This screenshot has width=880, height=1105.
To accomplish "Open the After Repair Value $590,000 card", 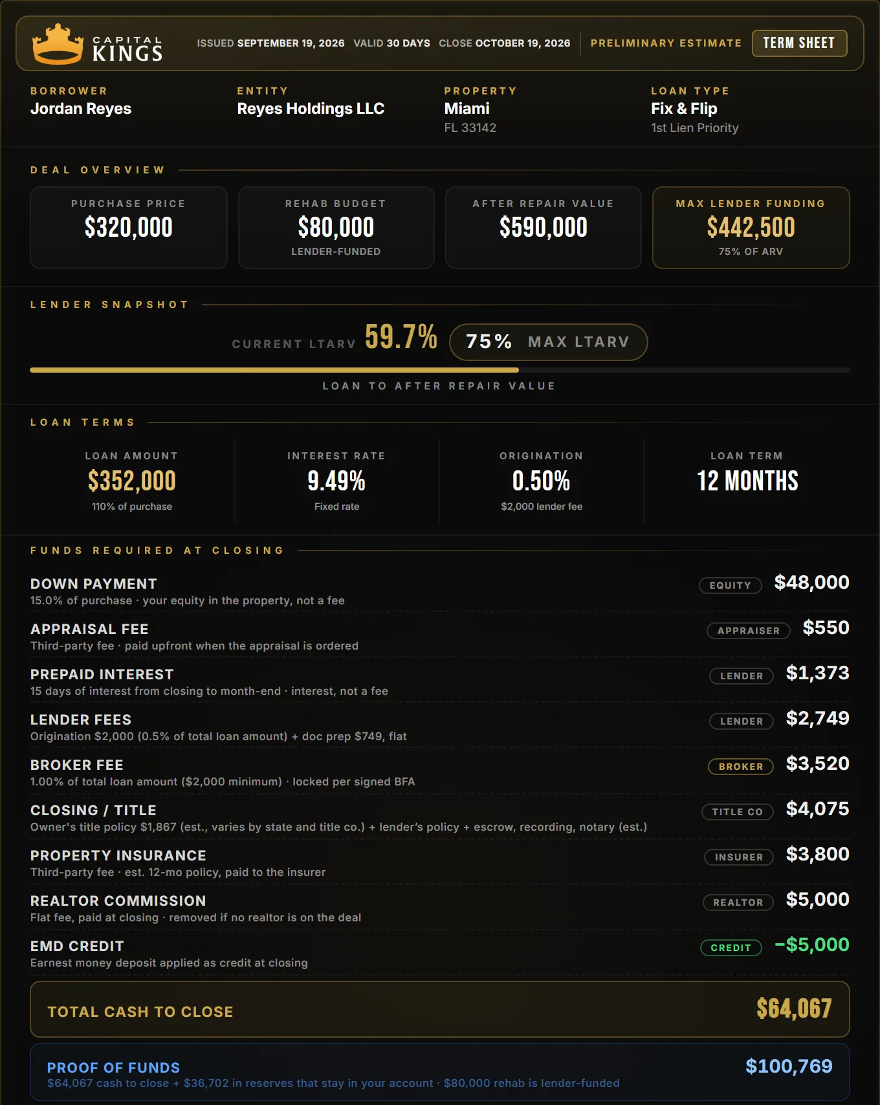I will [544, 228].
